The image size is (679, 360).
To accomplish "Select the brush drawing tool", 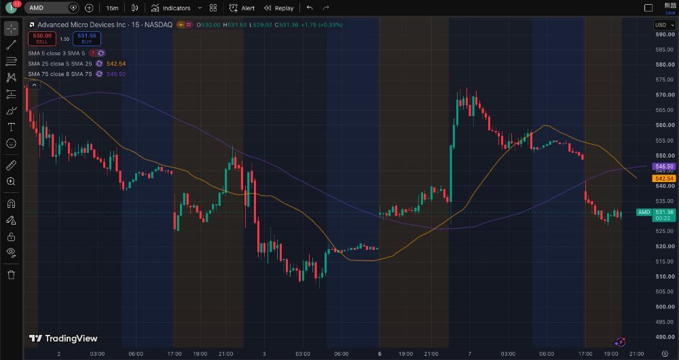I will 12,111.
